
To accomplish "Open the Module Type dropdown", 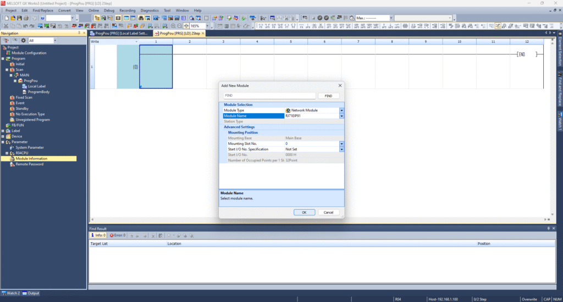I will 341,110.
